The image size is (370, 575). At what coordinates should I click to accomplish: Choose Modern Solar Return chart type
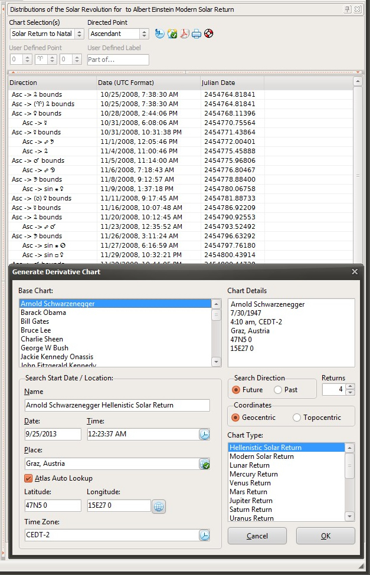point(286,456)
